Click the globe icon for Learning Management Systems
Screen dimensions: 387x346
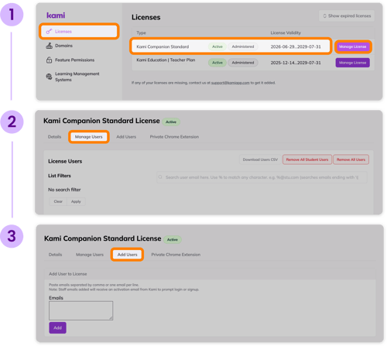click(49, 77)
